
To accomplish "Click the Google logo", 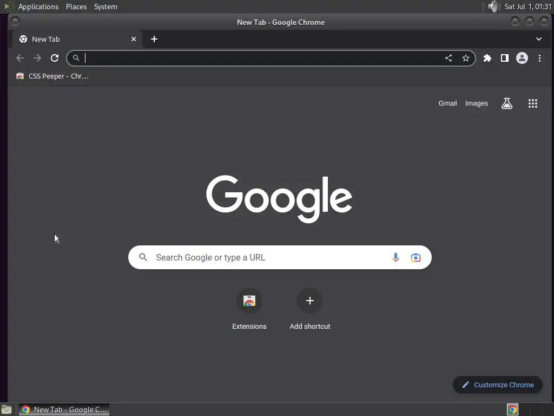I will (x=279, y=199).
